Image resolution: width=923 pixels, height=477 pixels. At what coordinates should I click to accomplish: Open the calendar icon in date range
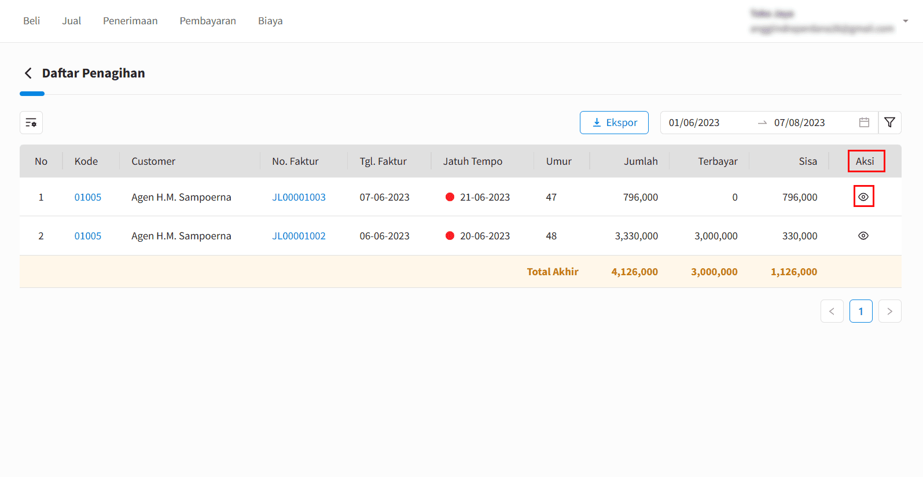pyautogui.click(x=864, y=123)
